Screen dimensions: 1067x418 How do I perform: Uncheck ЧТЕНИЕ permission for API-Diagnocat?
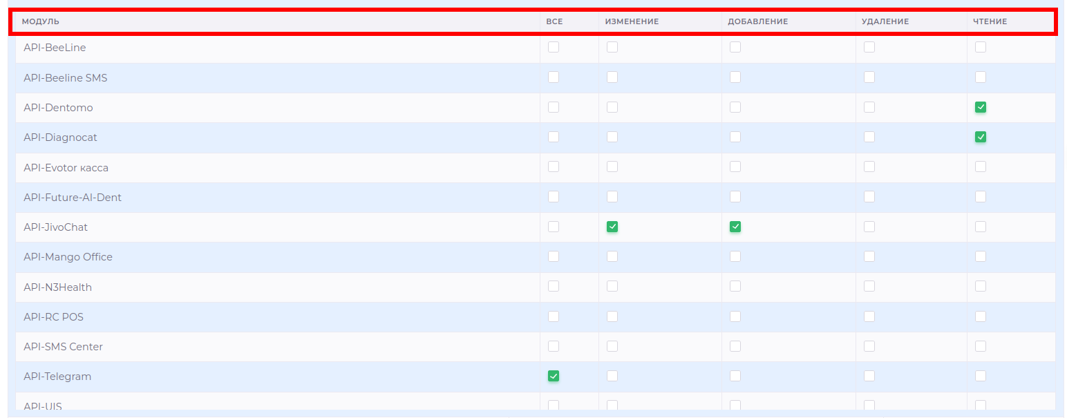981,137
